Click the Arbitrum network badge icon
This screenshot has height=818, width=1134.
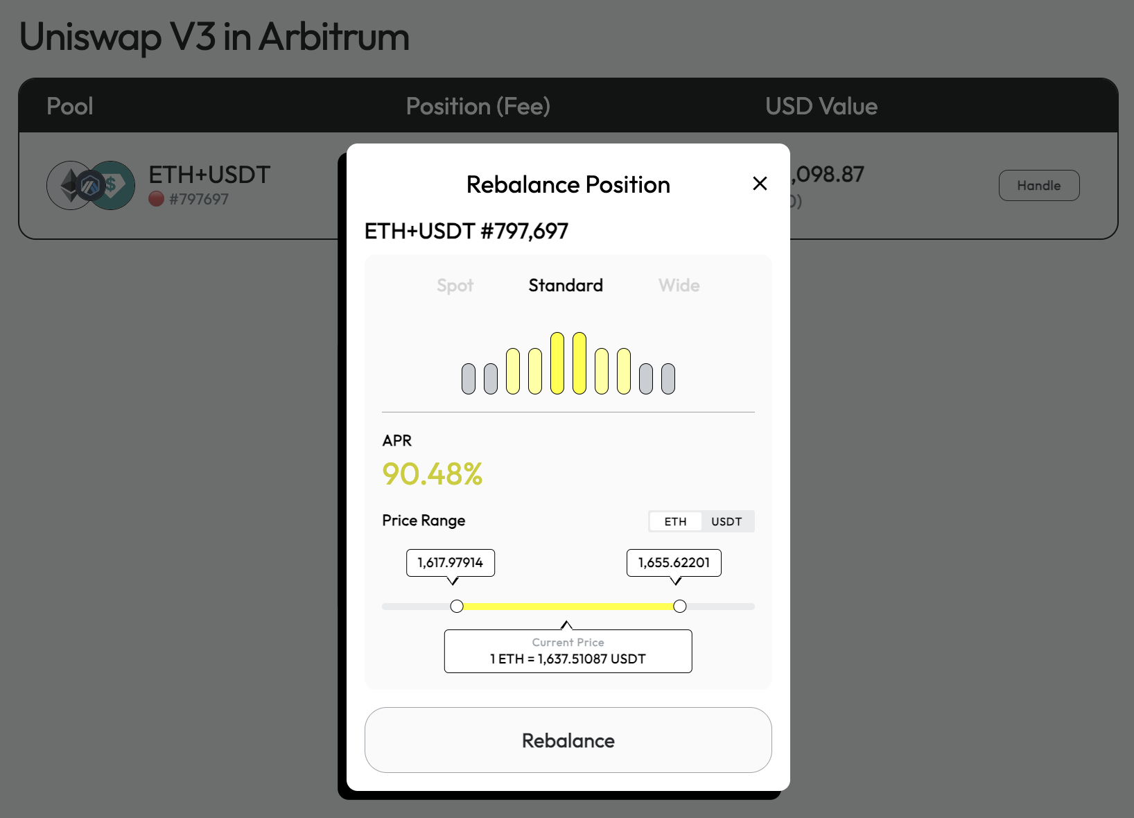(x=90, y=185)
